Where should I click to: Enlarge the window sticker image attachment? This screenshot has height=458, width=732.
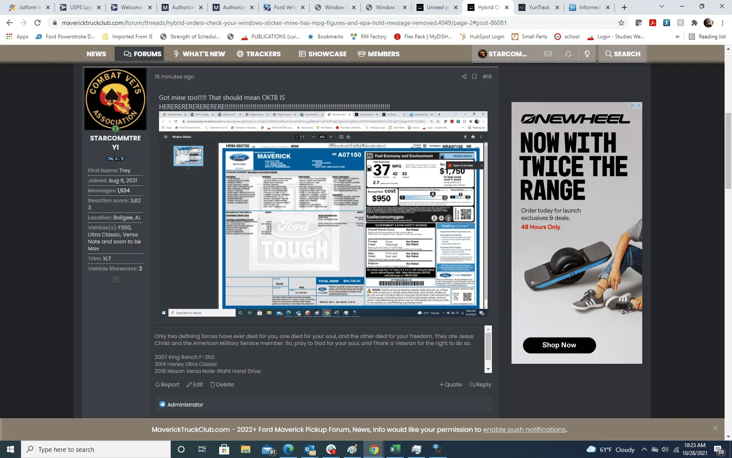coord(323,214)
